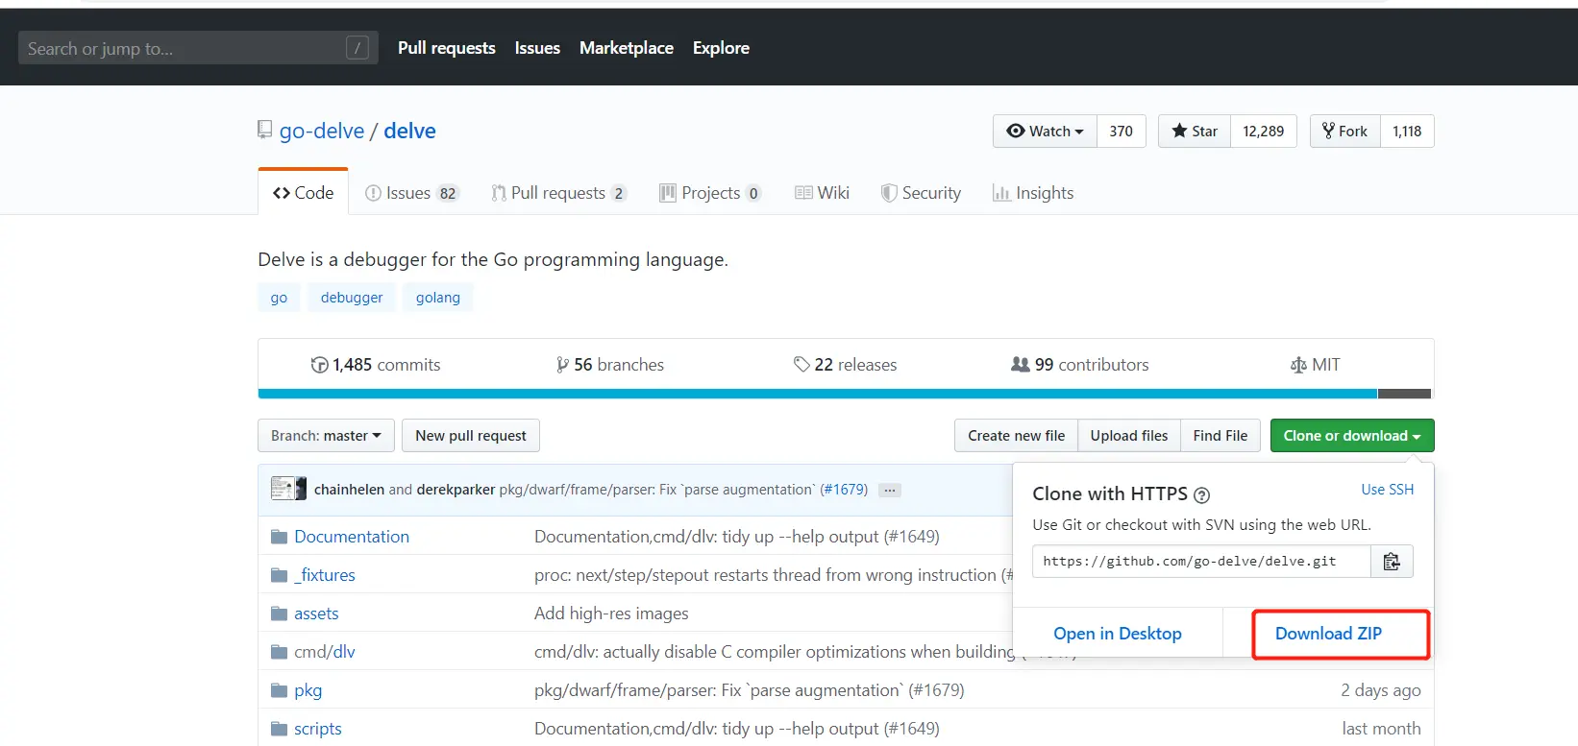The width and height of the screenshot is (1578, 746).
Task: Open the Security tab
Action: [x=921, y=193]
